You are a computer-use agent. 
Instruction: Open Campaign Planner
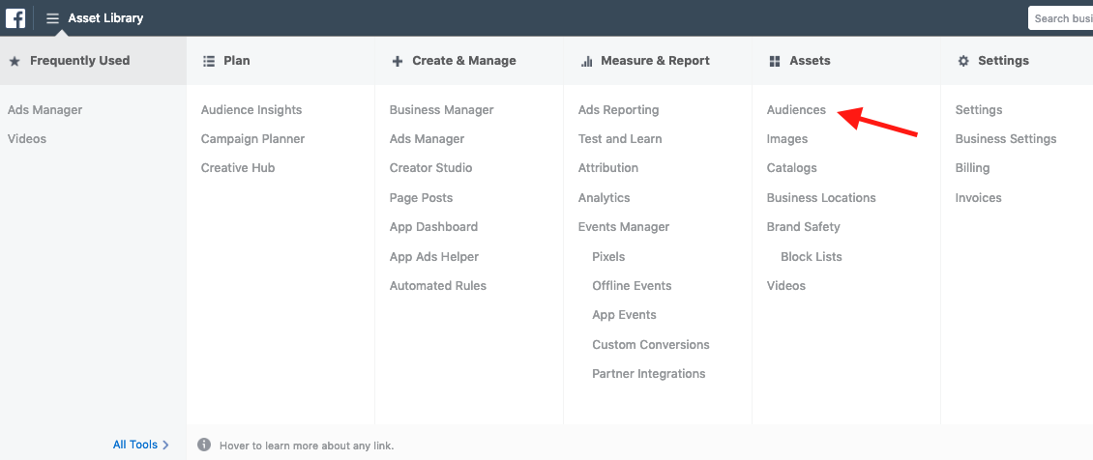tap(253, 138)
